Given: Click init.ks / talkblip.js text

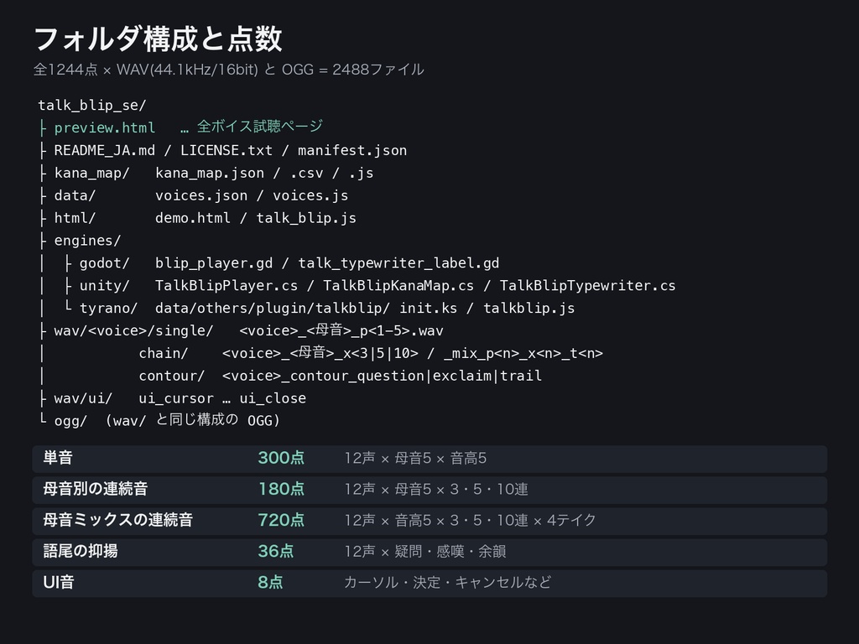Looking at the screenshot, I should point(487,309).
